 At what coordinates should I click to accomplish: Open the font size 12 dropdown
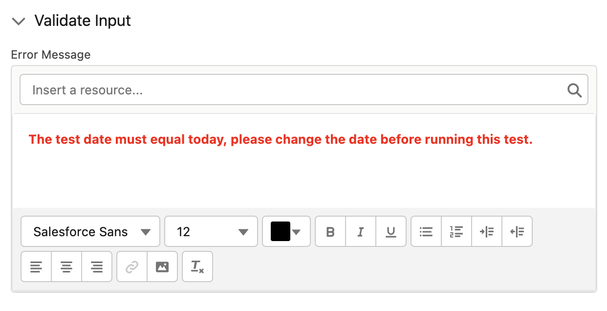[x=211, y=231]
